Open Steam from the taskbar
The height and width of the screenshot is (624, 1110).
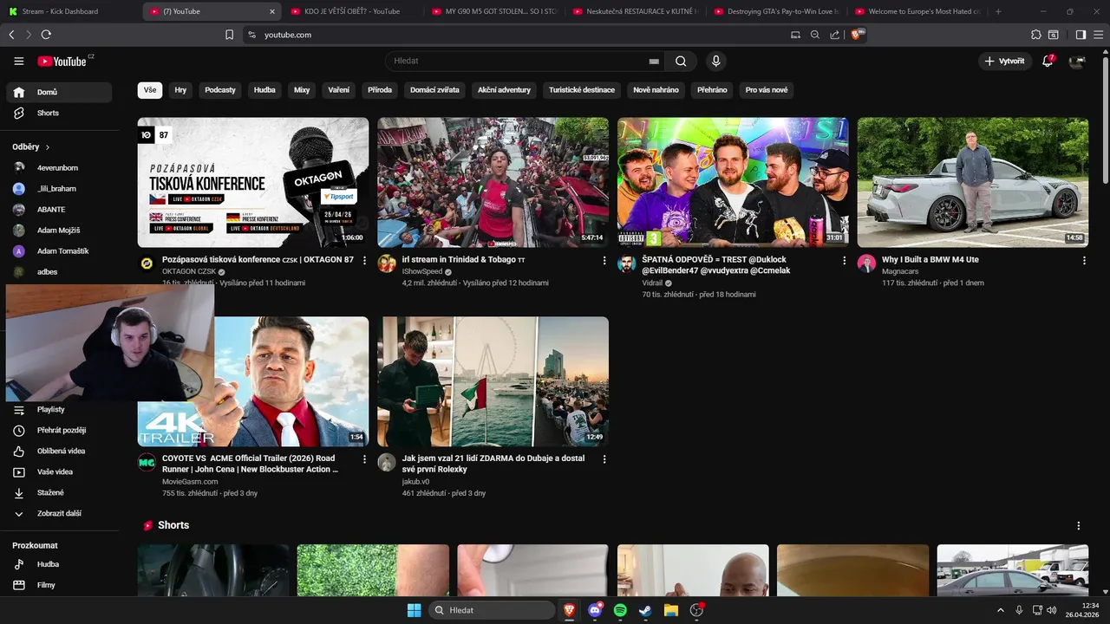click(645, 610)
